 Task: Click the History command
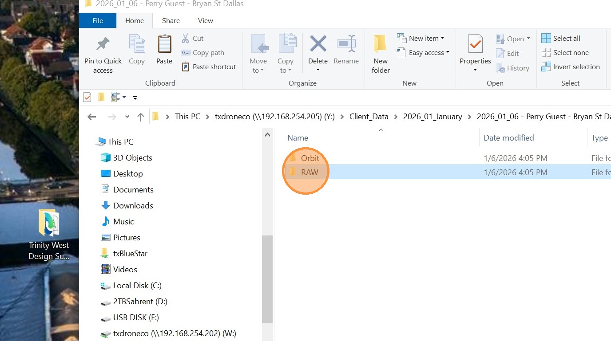click(x=513, y=68)
